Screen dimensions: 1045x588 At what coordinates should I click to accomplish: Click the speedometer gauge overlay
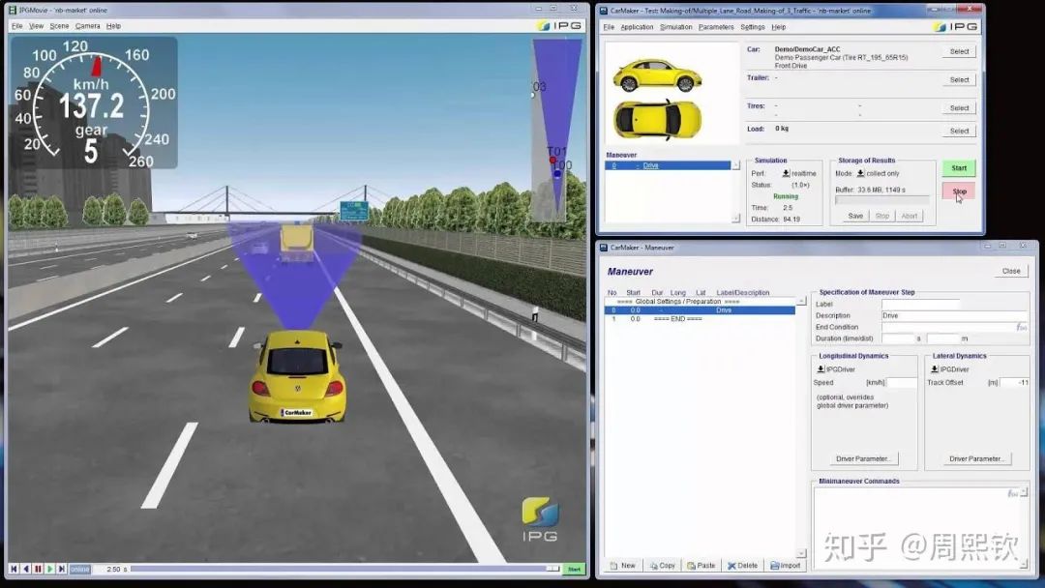click(x=94, y=102)
